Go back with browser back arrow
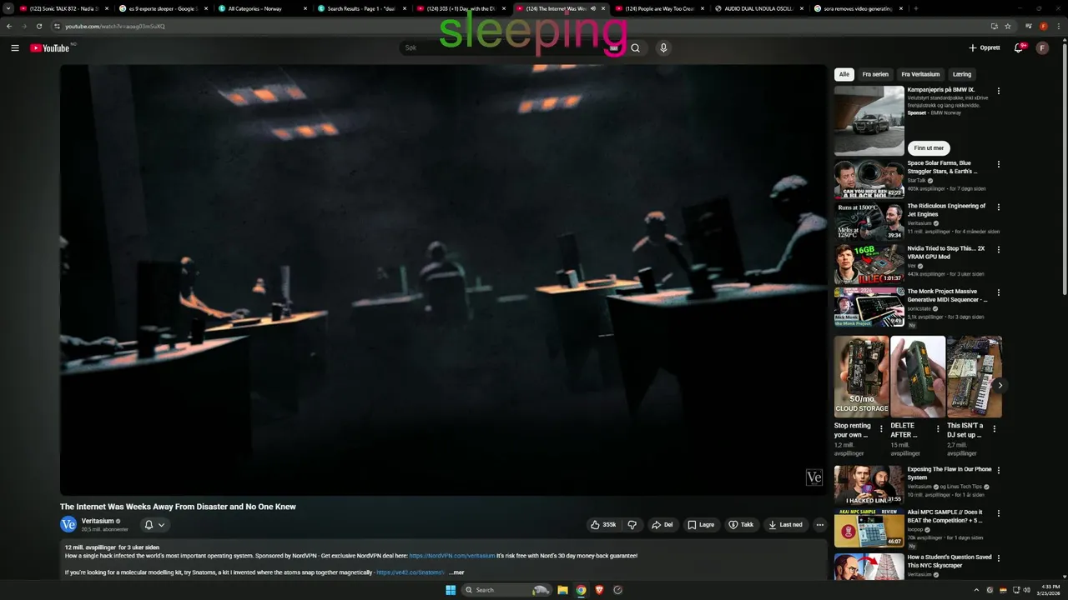 [x=9, y=26]
